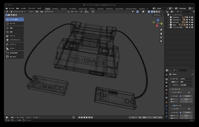Image resolution: width=199 pixels, height=127 pixels.
Task: Select the Scale tool (スケール)
Action: 15,36
